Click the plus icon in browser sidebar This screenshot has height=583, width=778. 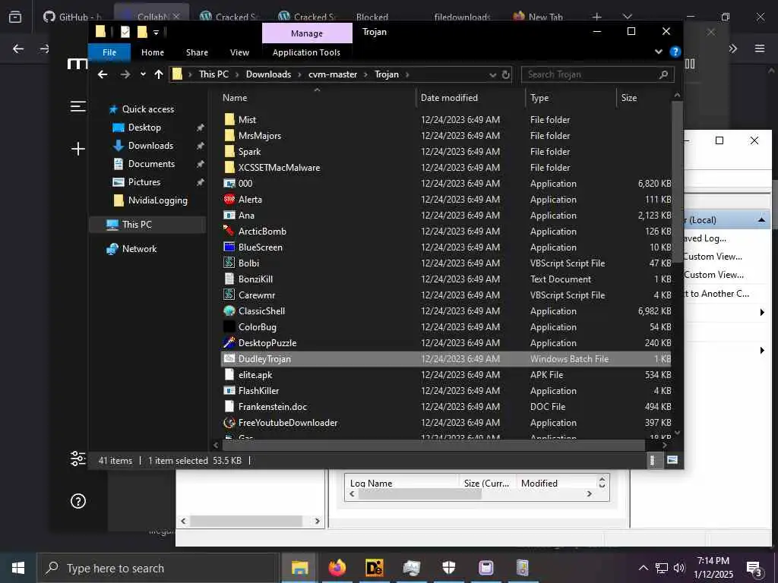click(x=78, y=149)
